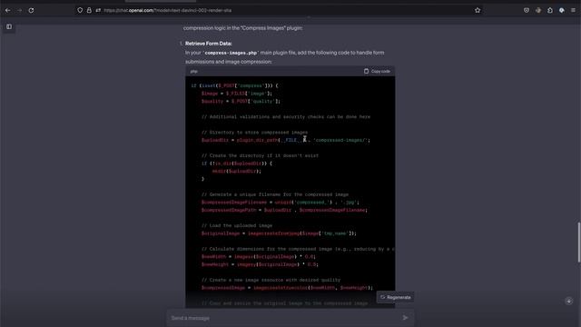Screen dimensions: 581x327
Task: Go back with the browser back arrow
Action: [8, 10]
